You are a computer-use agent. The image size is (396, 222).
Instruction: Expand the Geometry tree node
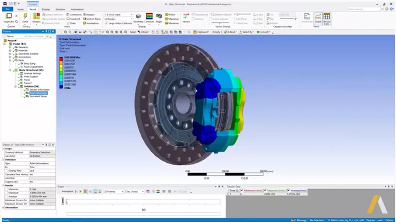coord(10,47)
